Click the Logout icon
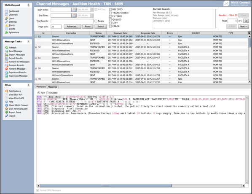This screenshot has width=252, height=194. pos(6,116)
